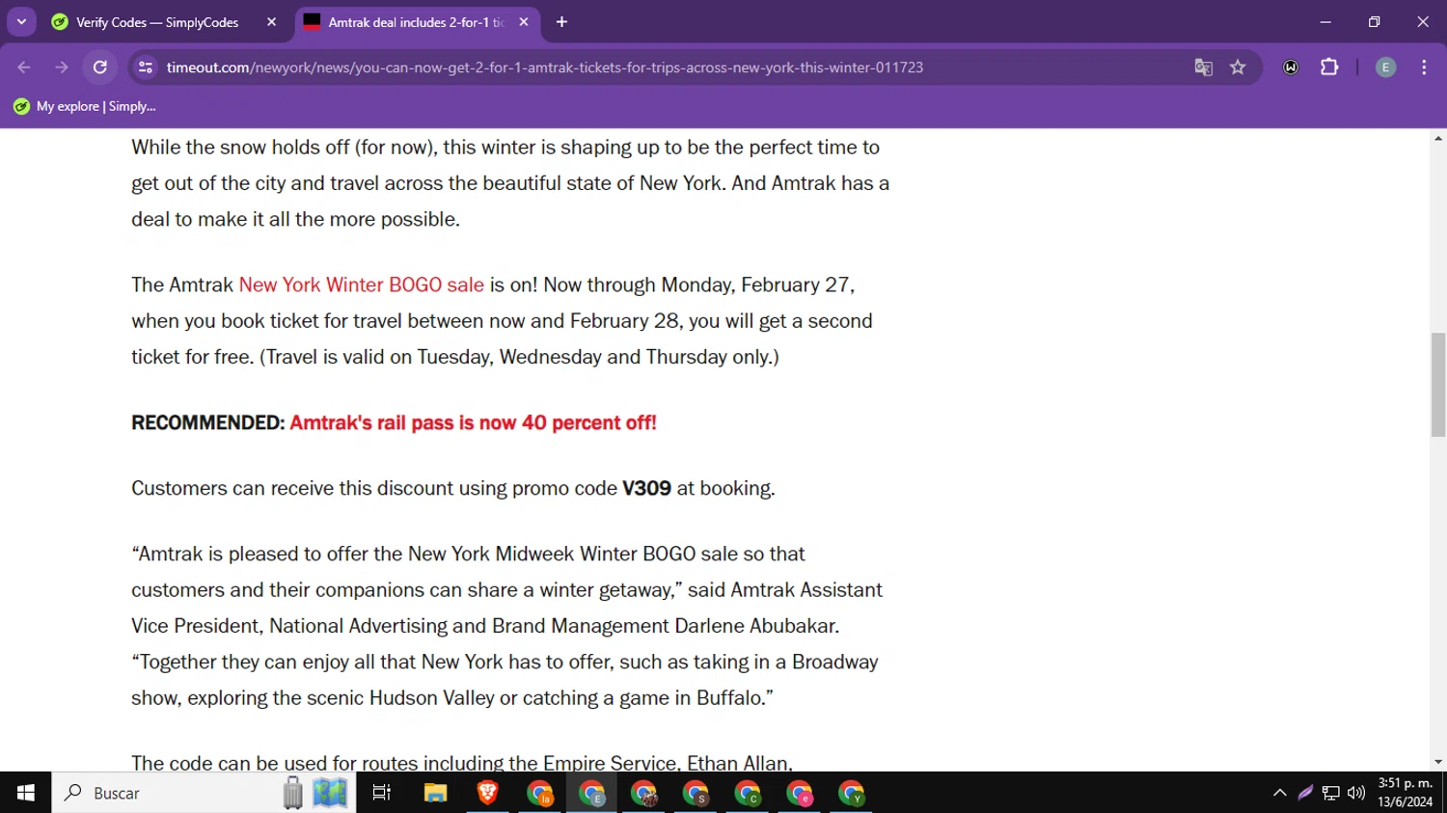This screenshot has height=813, width=1447.
Task: Show hidden system tray icons
Action: (x=1280, y=793)
